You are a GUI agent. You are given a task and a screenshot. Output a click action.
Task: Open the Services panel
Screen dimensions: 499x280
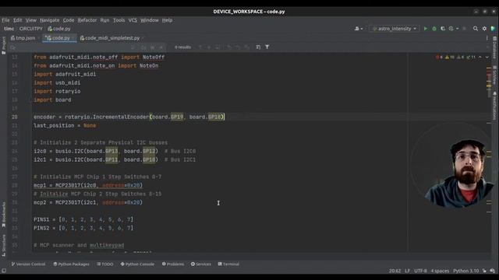point(201,264)
